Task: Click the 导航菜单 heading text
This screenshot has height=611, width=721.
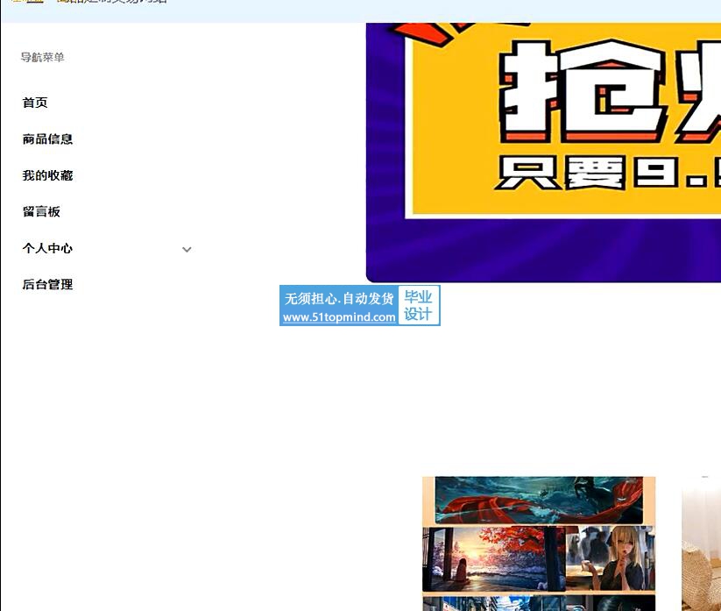Action: (42, 57)
